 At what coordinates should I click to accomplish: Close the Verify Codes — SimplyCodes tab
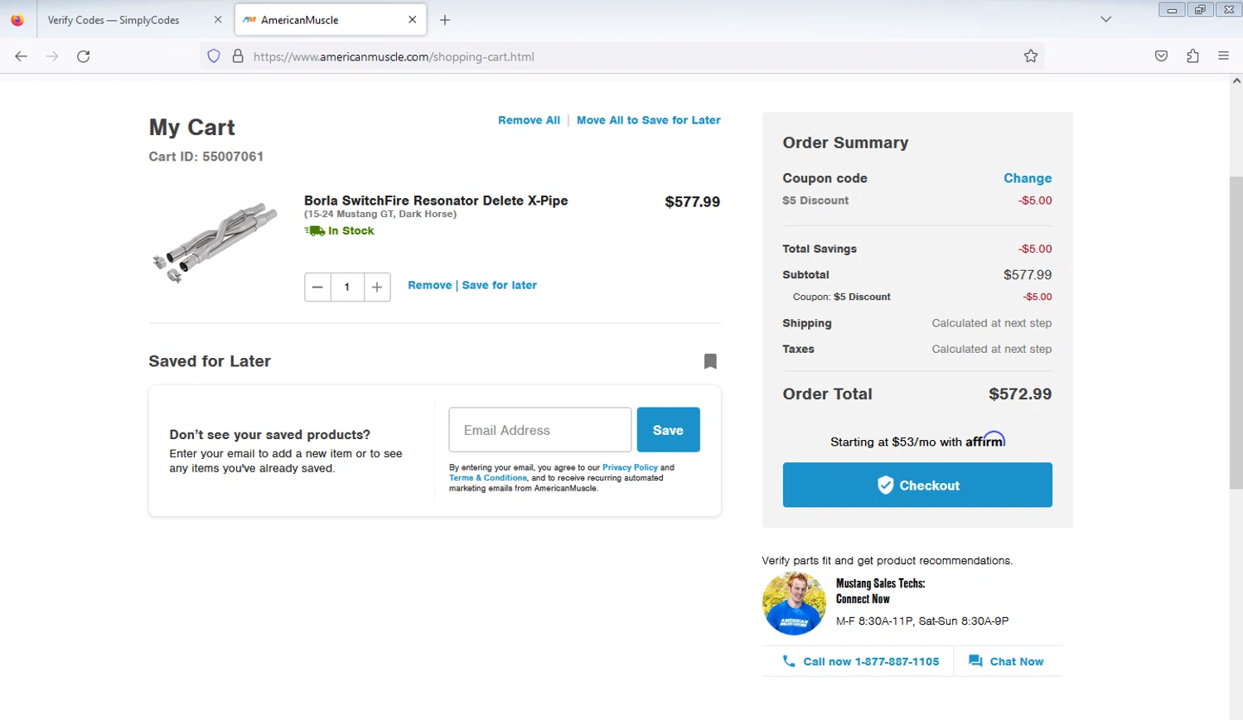point(218,20)
